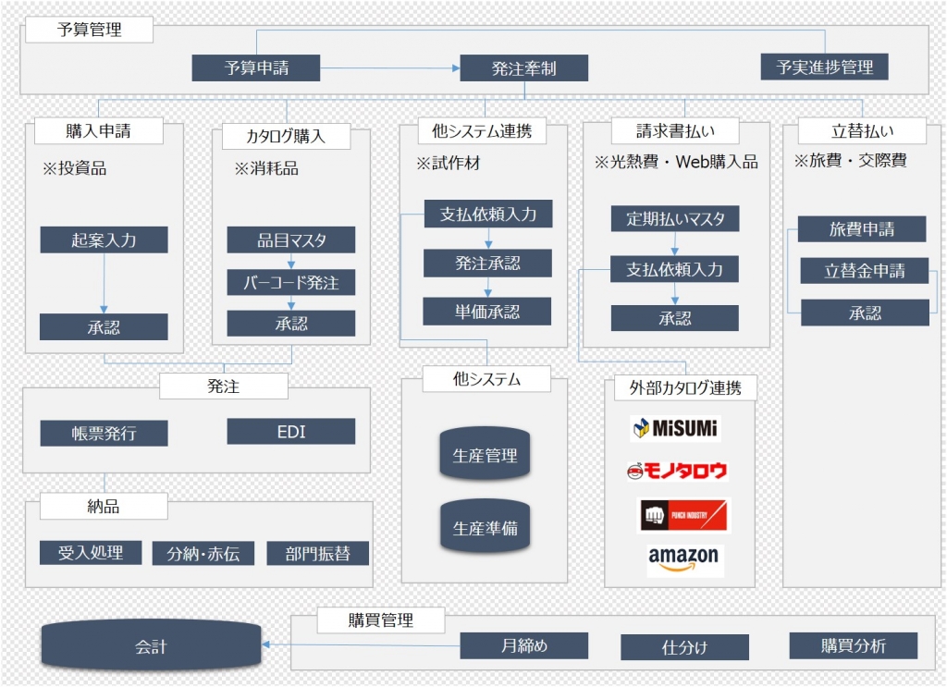
Task: Click the Punch Industry logo
Action: pyautogui.click(x=684, y=515)
